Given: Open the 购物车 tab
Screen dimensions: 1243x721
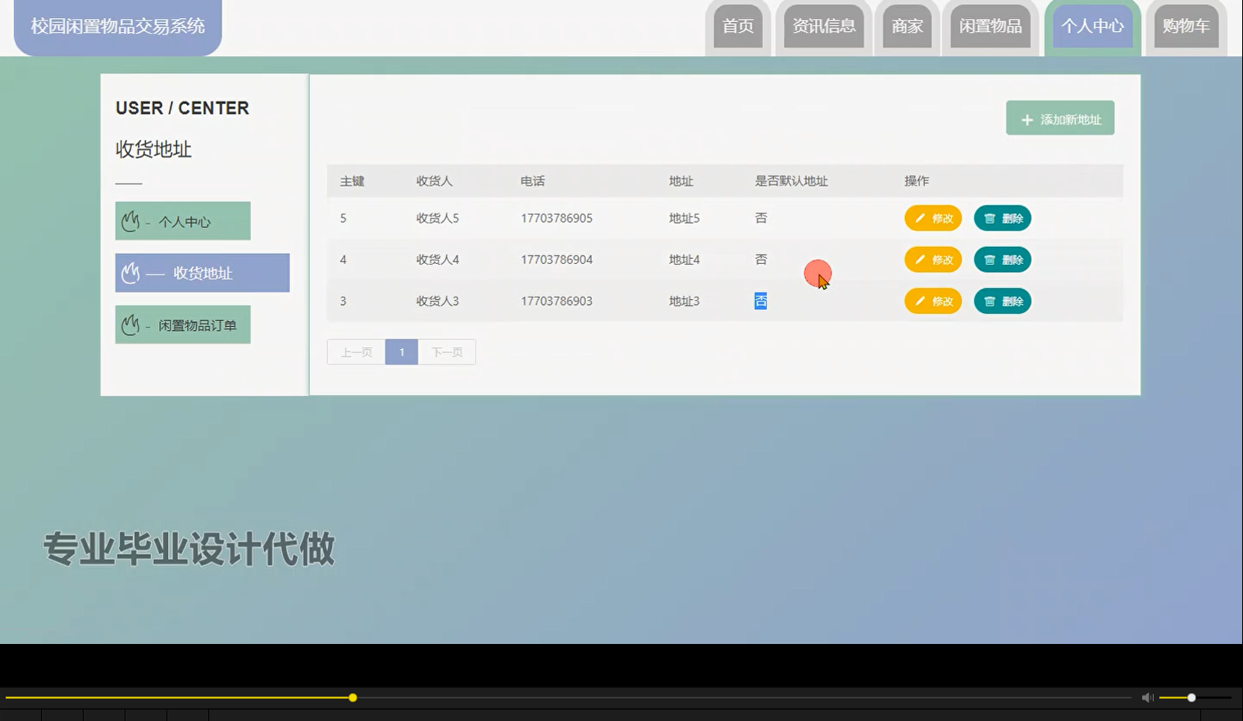Looking at the screenshot, I should [1186, 26].
